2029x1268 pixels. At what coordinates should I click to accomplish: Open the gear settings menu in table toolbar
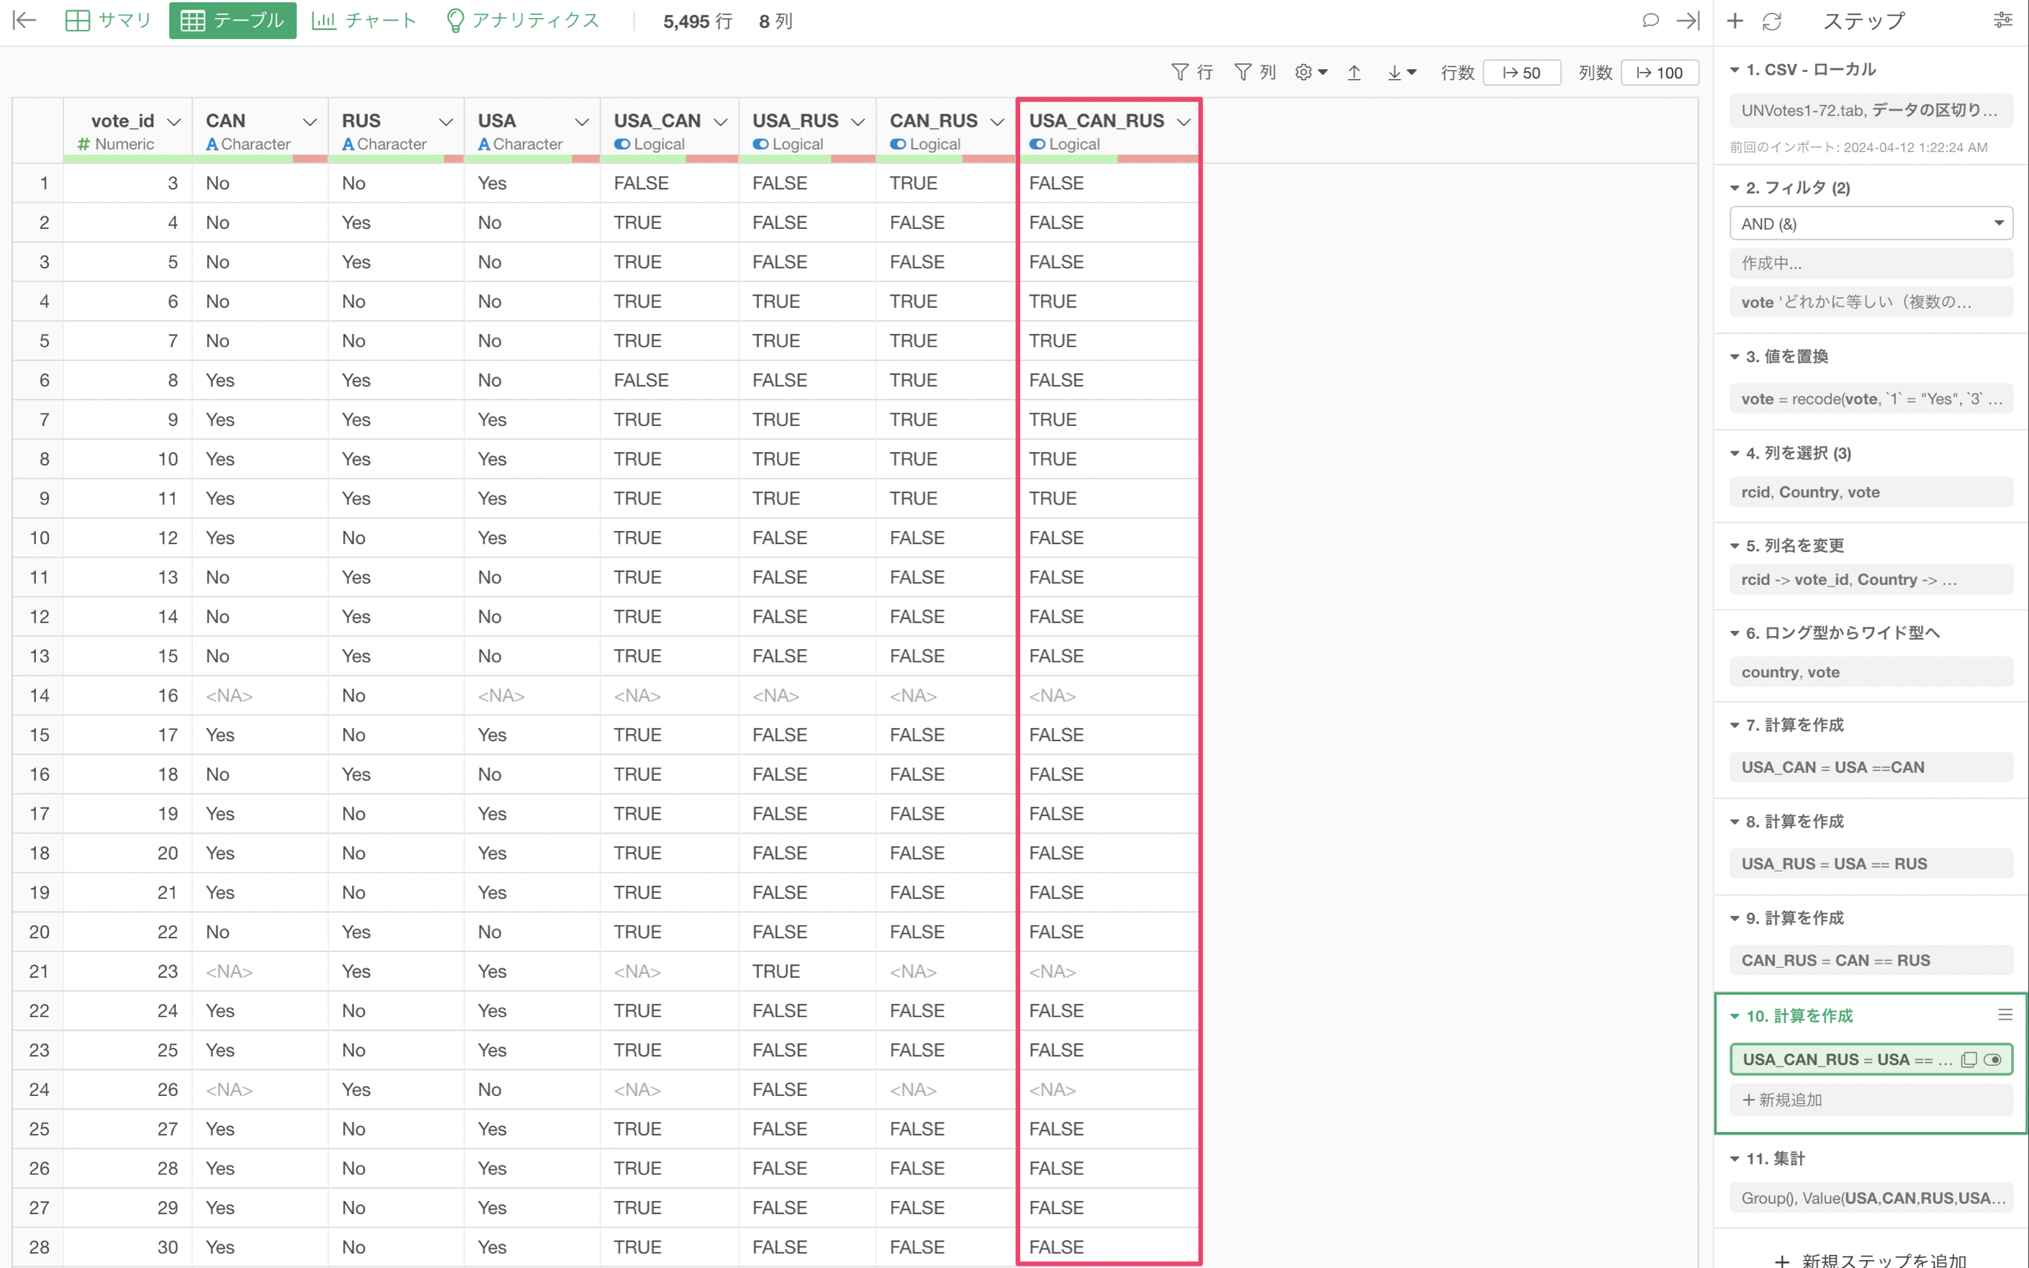point(1310,72)
